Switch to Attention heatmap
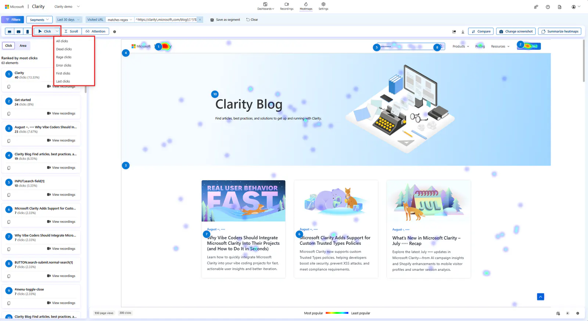The height and width of the screenshot is (321, 588). [x=95, y=32]
